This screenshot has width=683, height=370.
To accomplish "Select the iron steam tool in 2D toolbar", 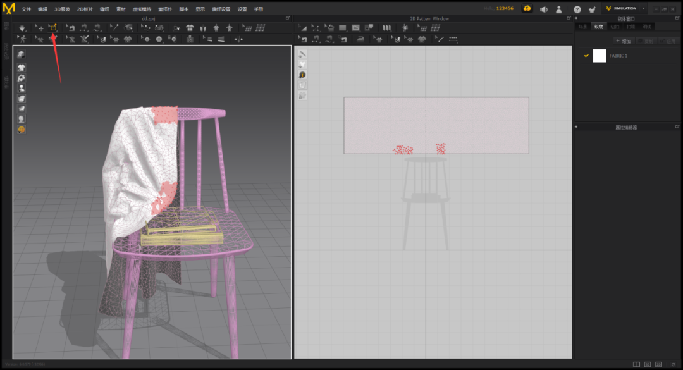I will (x=360, y=39).
